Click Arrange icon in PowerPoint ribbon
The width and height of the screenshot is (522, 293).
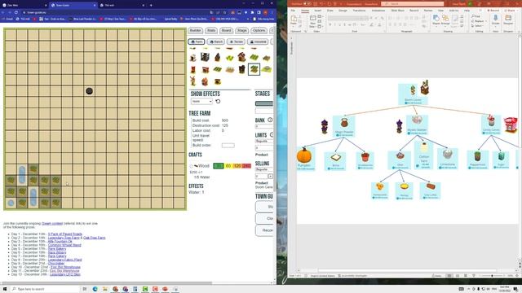445,20
